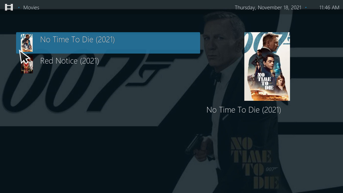
Task: Click the 11:46 AM clock
Action: point(329,8)
